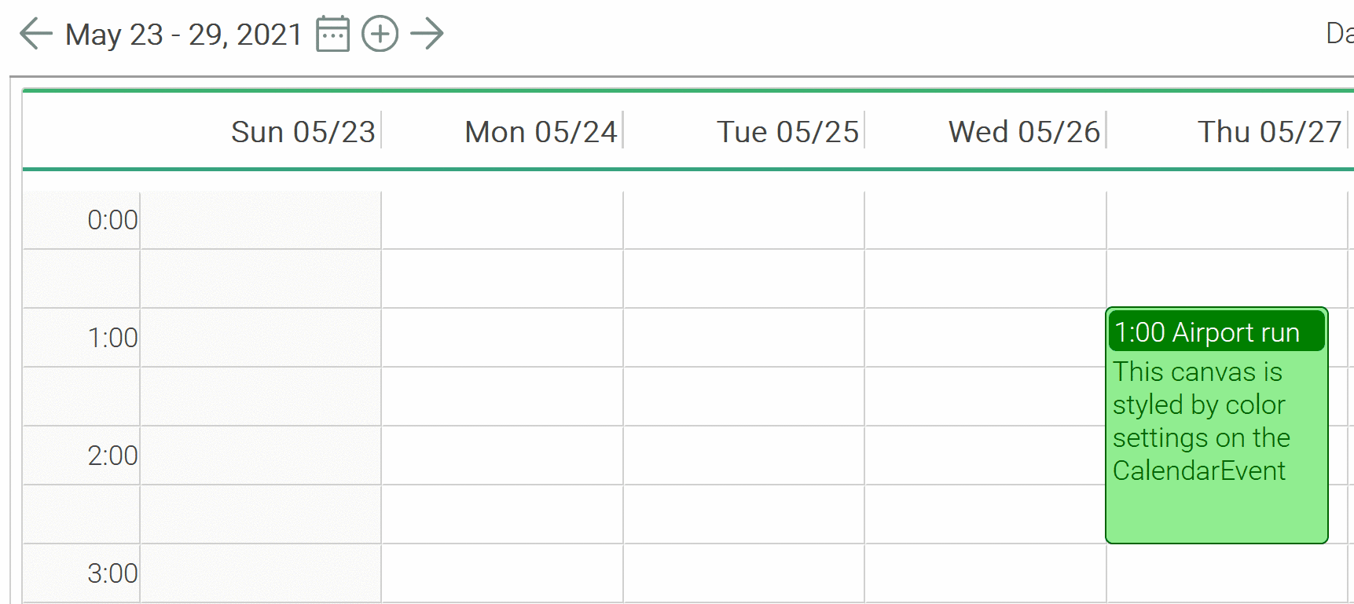
Task: Click the May 23 - 29, 2021 date range
Action: pyautogui.click(x=184, y=35)
